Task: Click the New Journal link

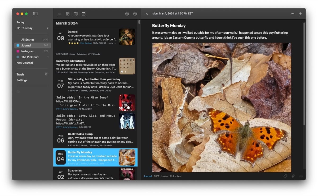Action: (25, 63)
